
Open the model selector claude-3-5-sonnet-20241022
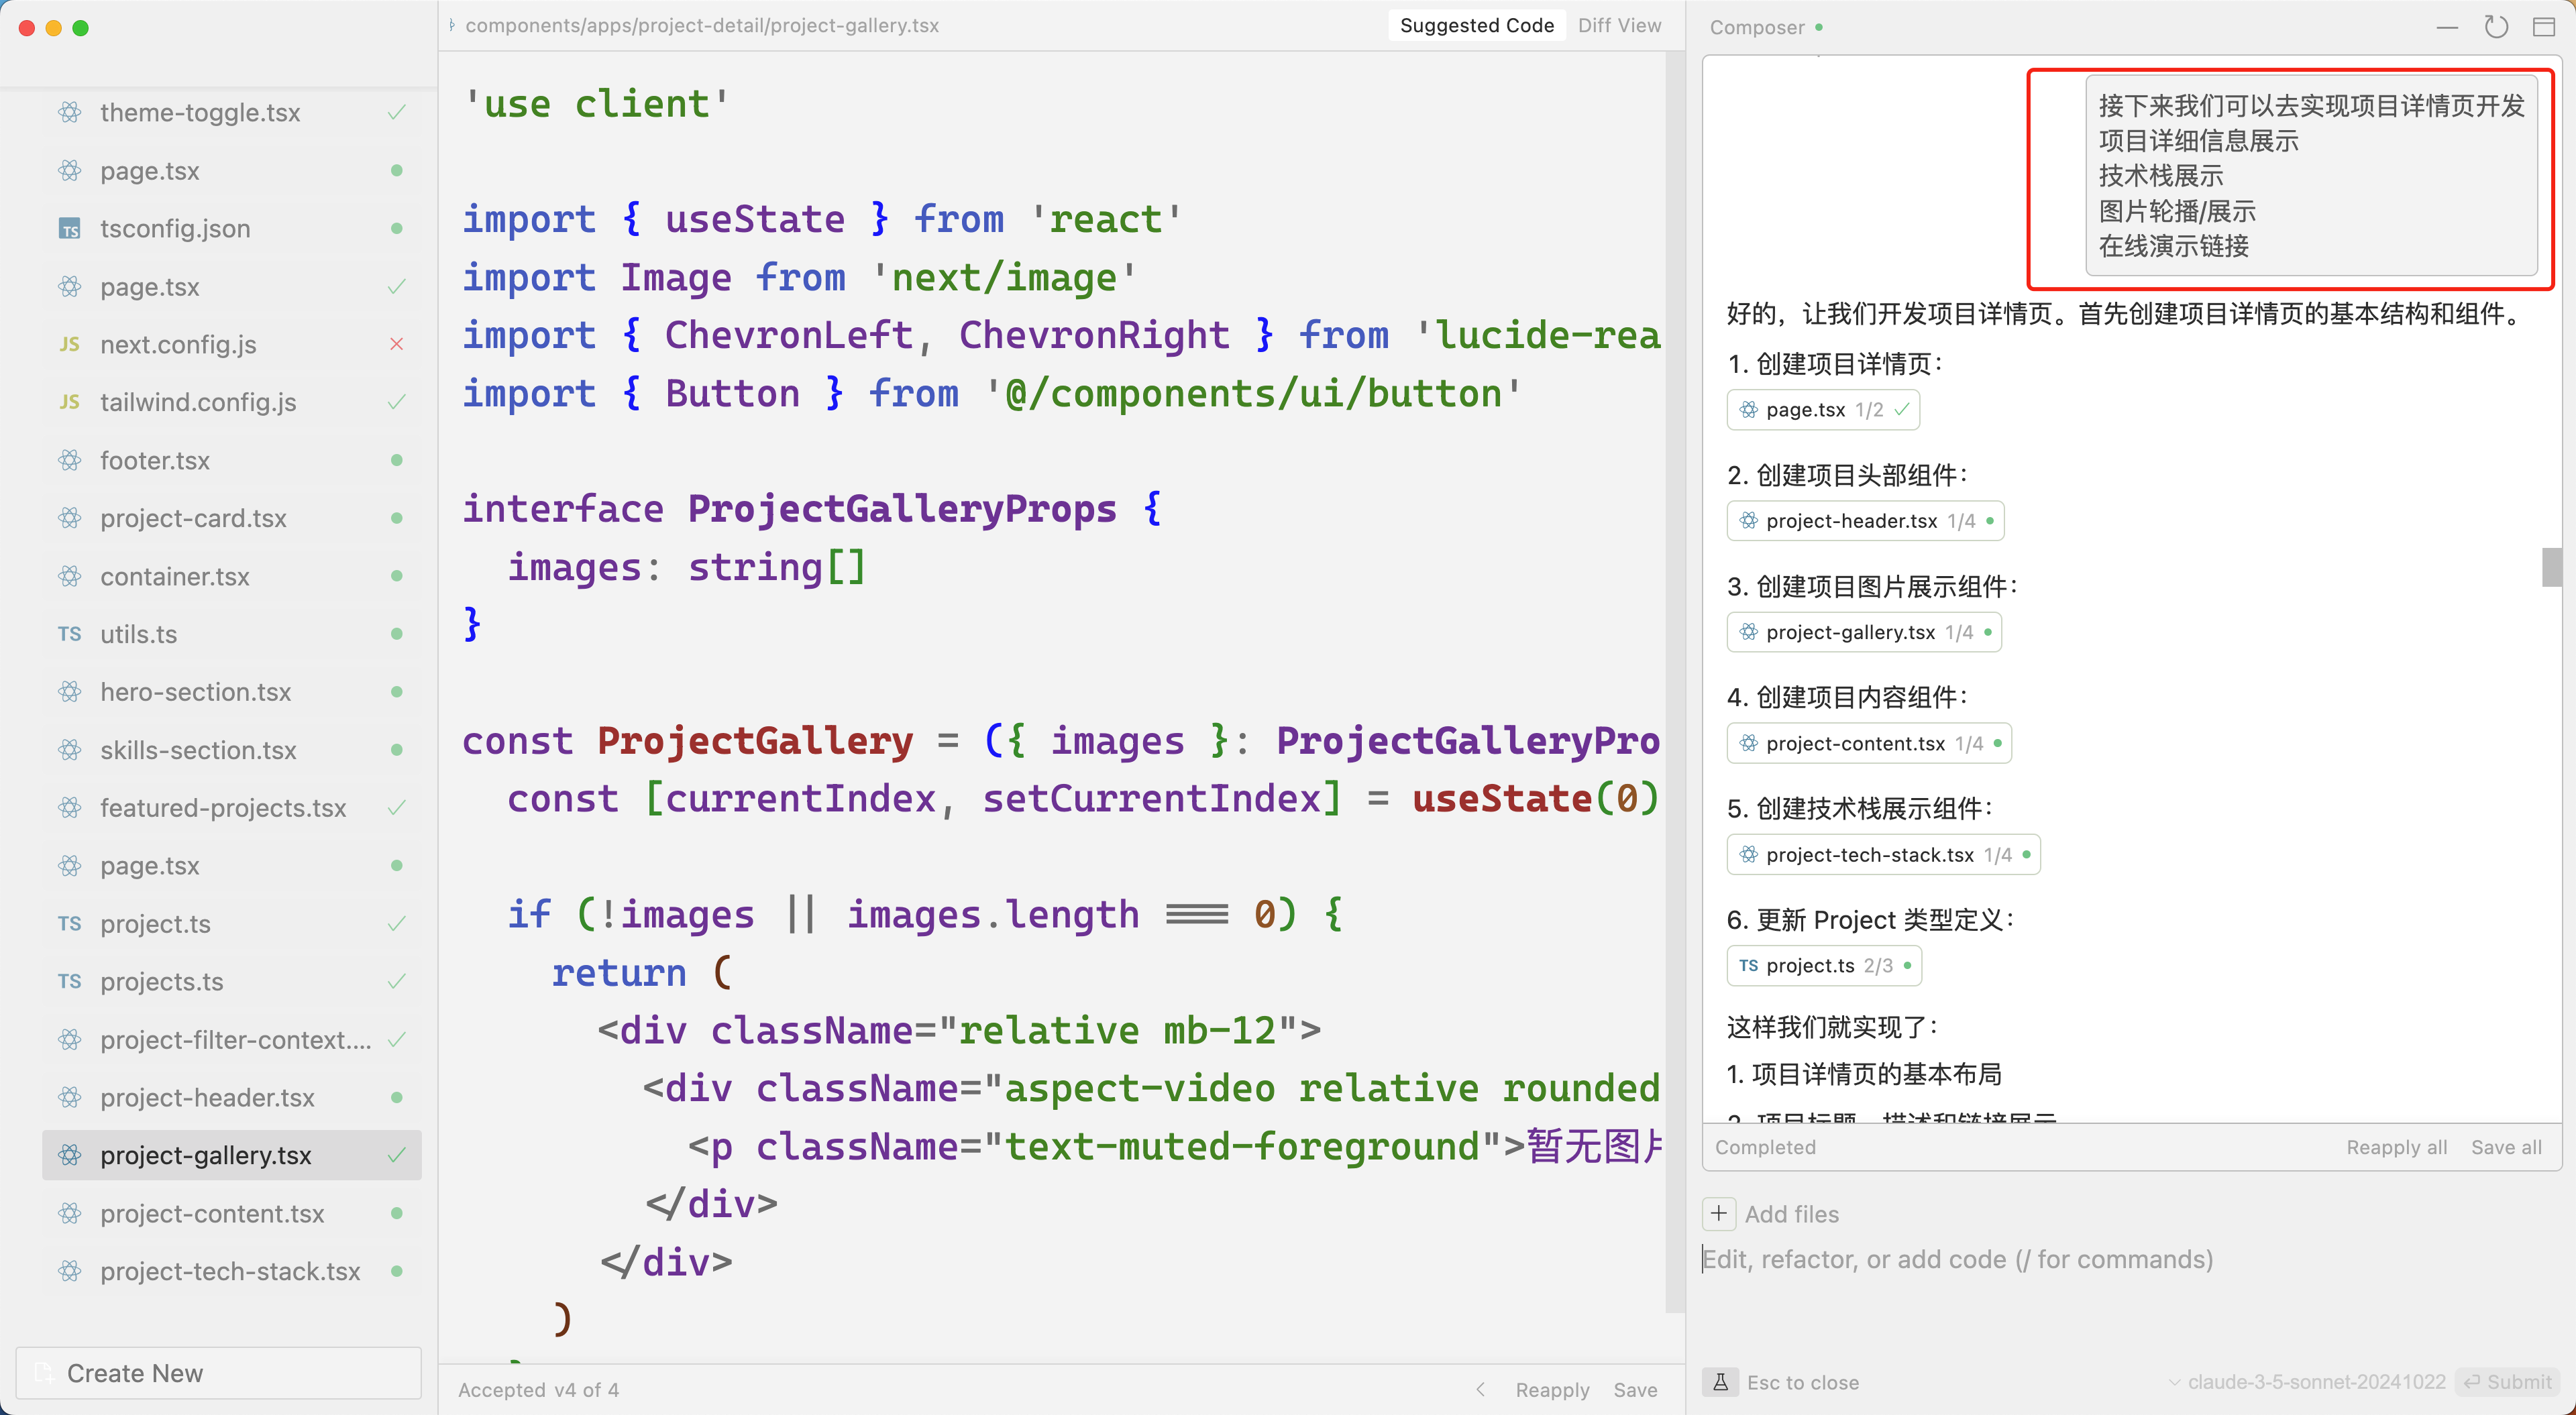pos(2306,1382)
